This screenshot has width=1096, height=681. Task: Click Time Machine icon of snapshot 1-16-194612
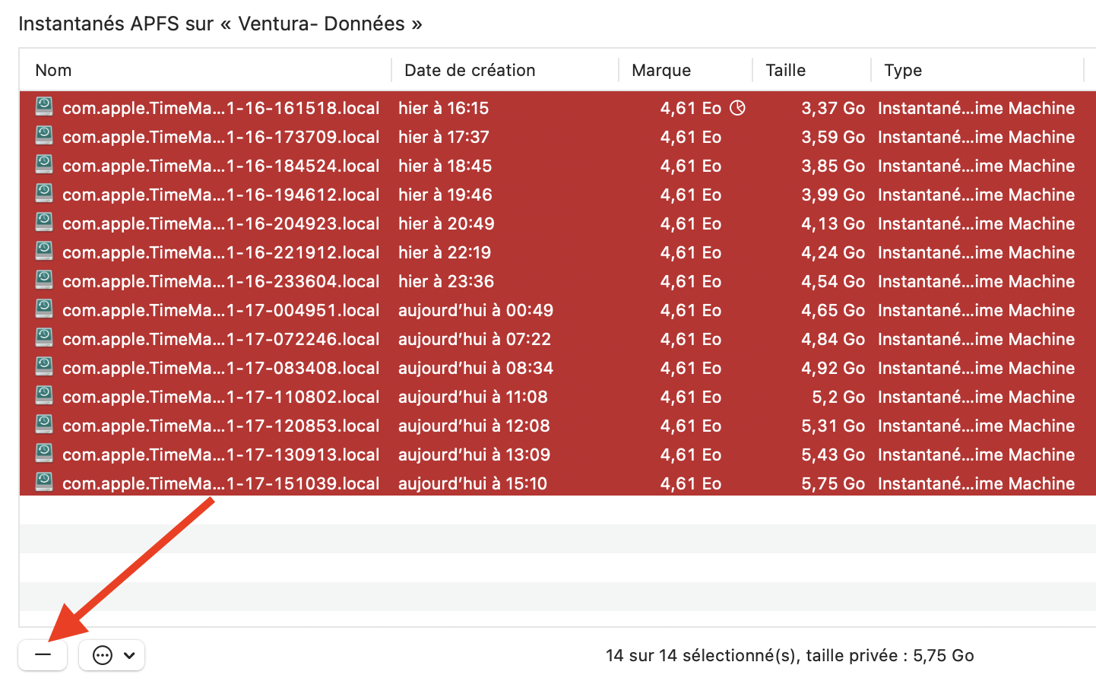[x=44, y=194]
